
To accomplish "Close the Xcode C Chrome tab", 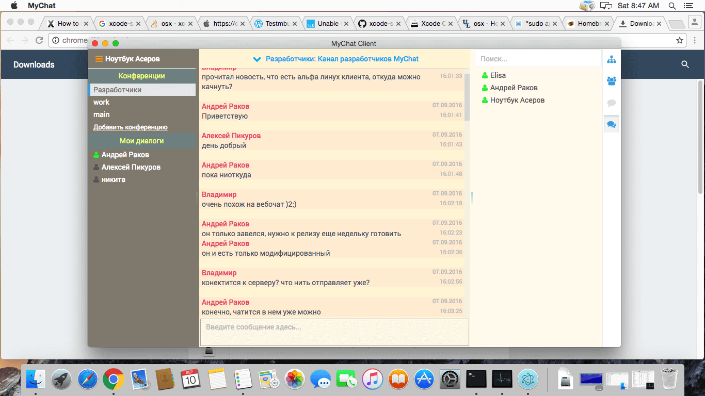I will [451, 24].
